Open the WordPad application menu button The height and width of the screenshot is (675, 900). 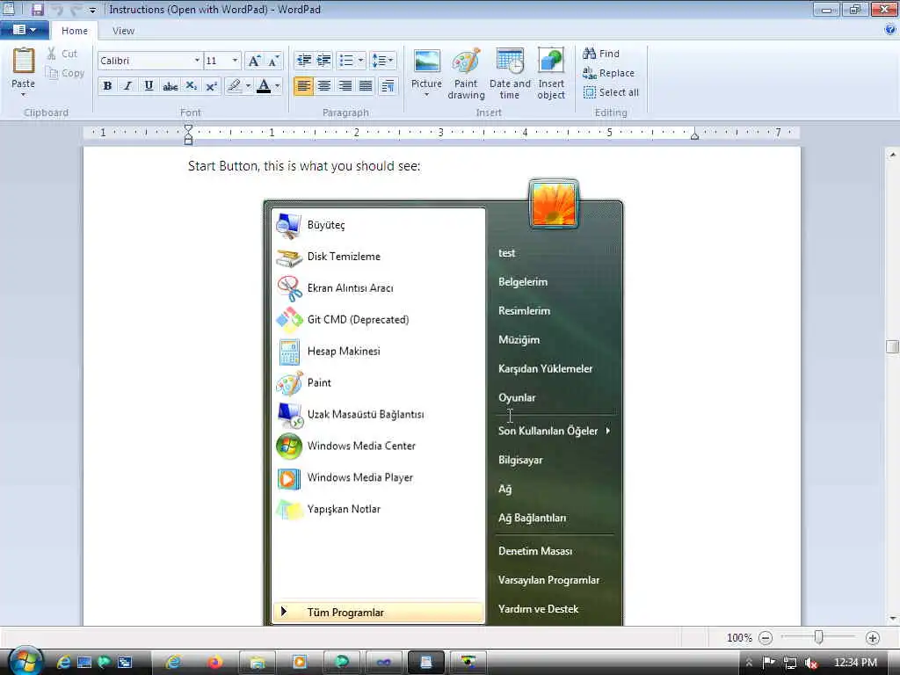[24, 30]
